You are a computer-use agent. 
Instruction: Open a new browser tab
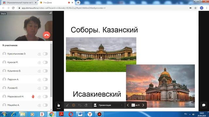tap(78, 3)
